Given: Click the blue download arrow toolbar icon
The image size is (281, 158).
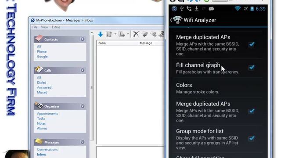Looking at the screenshot, I should 101,34.
